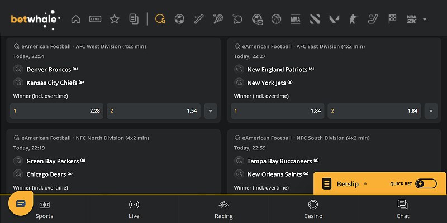
Task: Click NFC South Division (4x2 min) header
Action: (333, 138)
